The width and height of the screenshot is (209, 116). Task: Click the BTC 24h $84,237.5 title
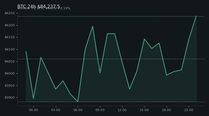point(39,7)
